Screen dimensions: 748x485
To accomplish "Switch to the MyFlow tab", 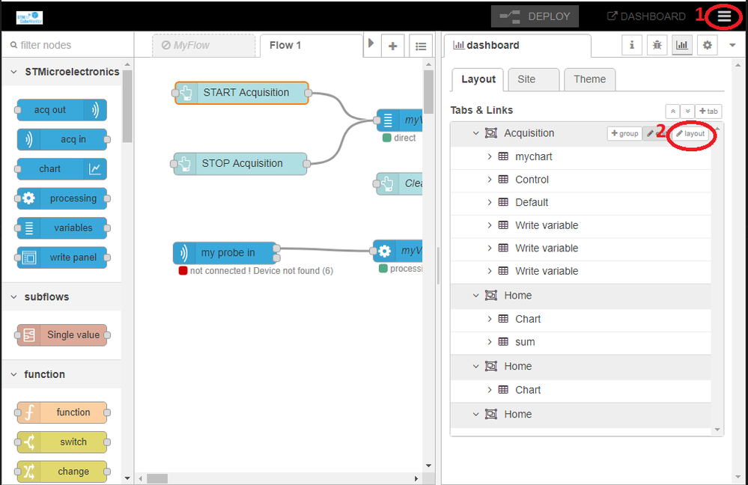I will coord(204,46).
